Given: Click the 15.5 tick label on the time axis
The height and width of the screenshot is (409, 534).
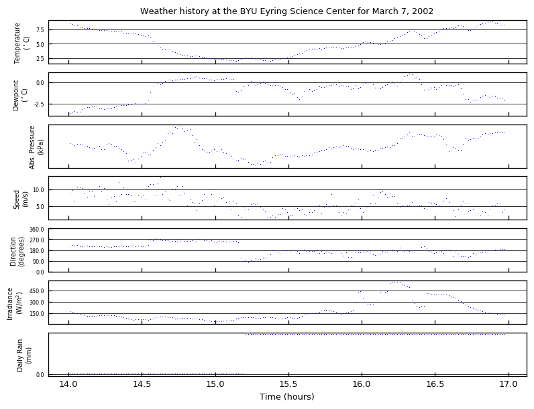Looking at the screenshot, I should point(288,384).
